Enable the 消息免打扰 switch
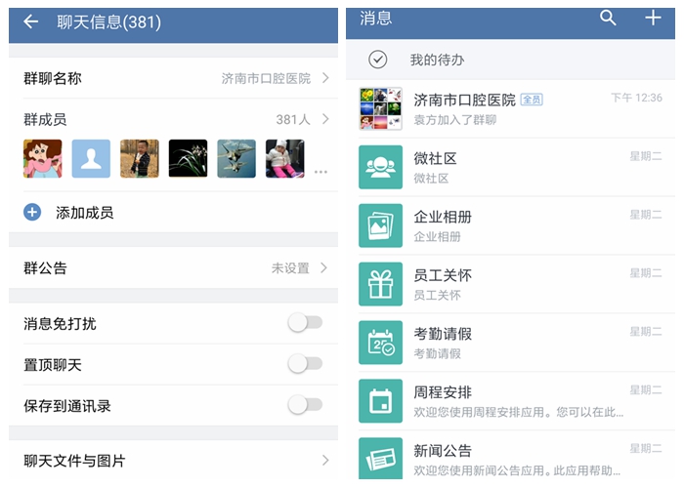The width and height of the screenshot is (684, 488). [305, 323]
